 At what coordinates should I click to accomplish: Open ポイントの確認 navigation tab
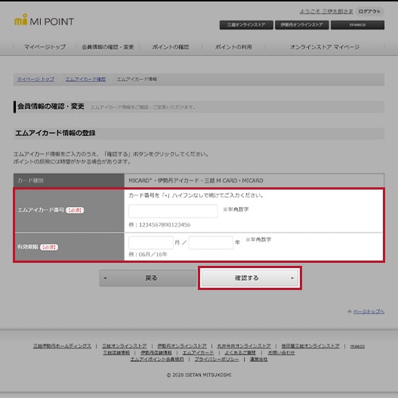point(171,47)
